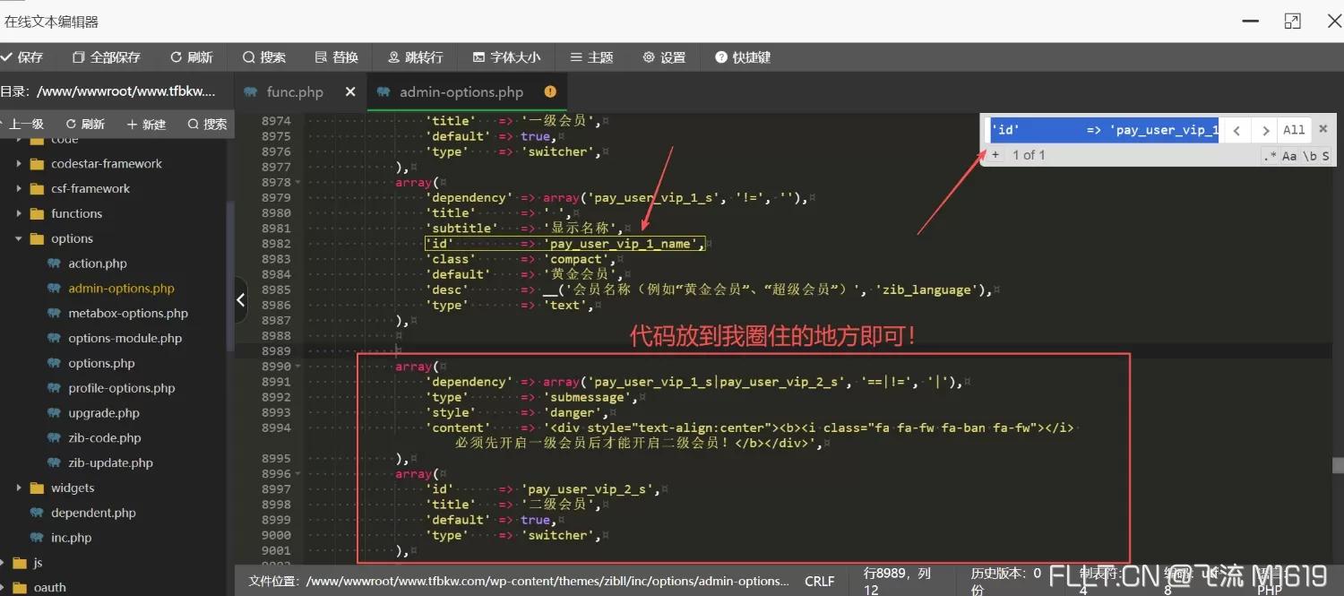Image resolution: width=1344 pixels, height=596 pixels.
Task: Click All to highlight every match
Action: 1294,129
